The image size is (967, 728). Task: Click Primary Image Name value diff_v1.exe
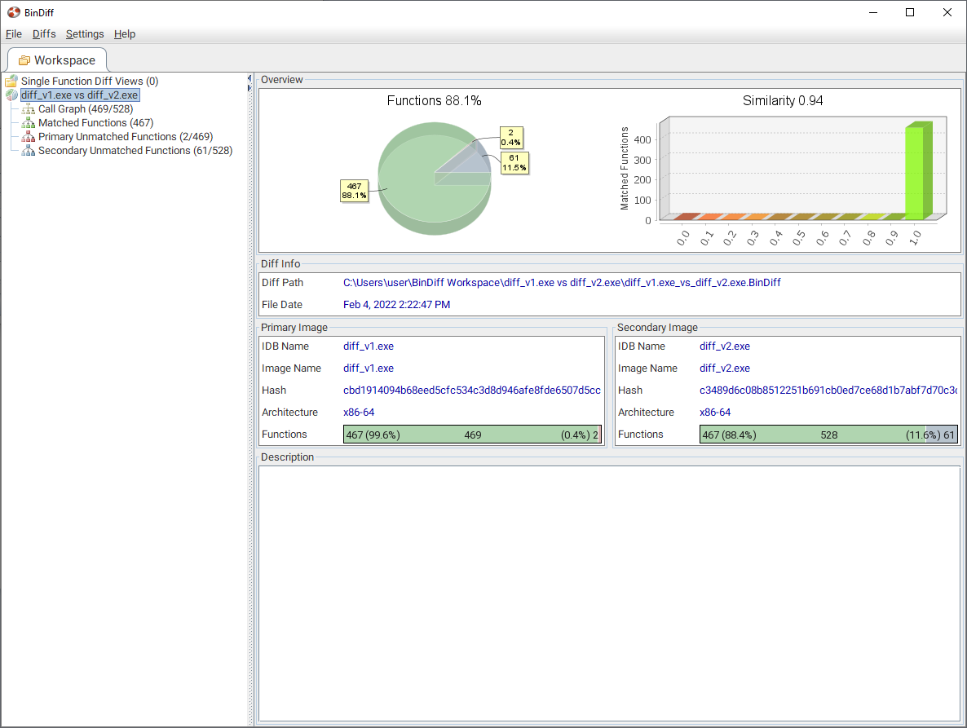tap(369, 368)
